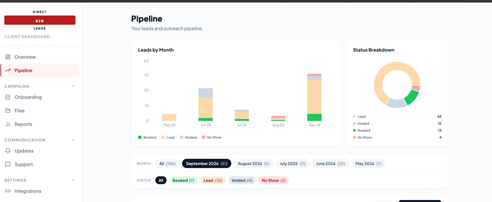Click the Status Breakdown heading
Image resolution: width=492 pixels, height=202 pixels.
coord(374,50)
